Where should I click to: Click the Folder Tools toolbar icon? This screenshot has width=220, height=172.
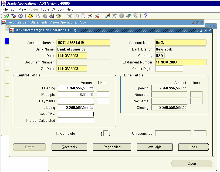(136, 16)
